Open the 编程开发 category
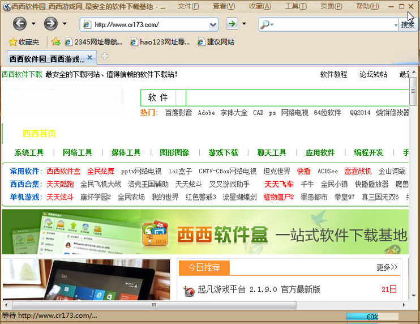Viewport: 420px width, 324px height. [x=368, y=152]
